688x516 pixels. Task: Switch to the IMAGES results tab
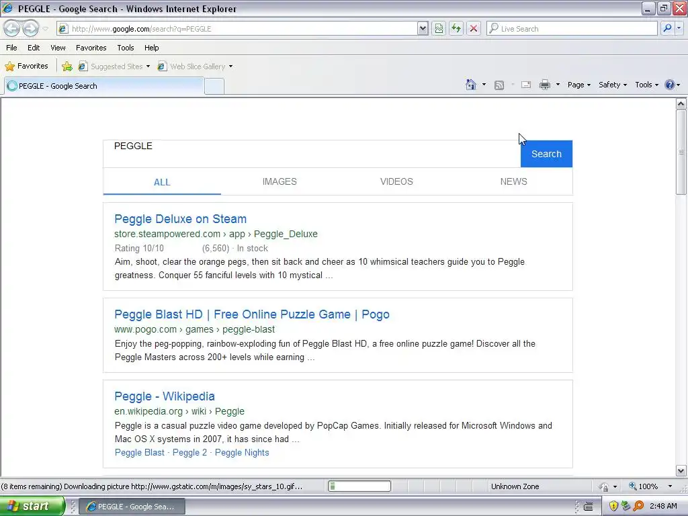pyautogui.click(x=279, y=181)
